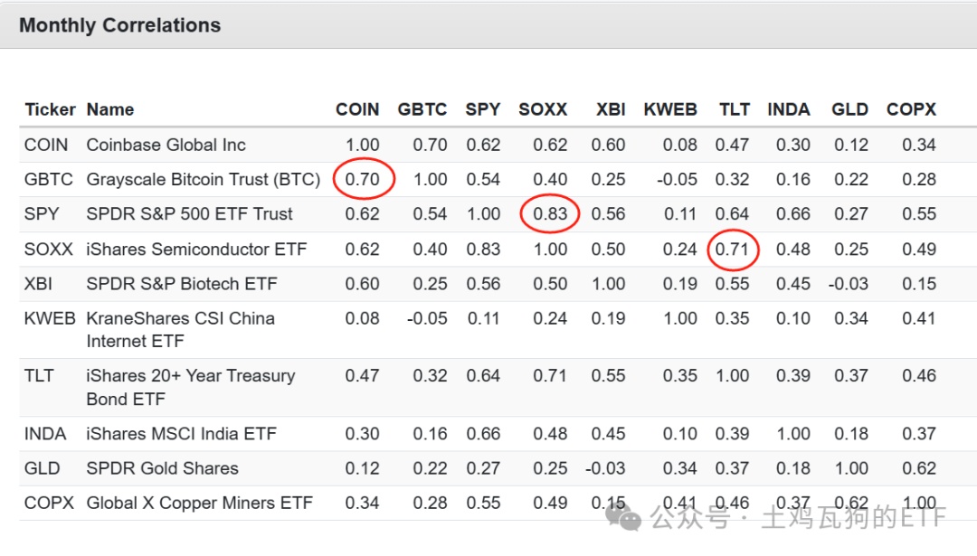Click the XBI column header
977x556 pixels.
click(x=611, y=109)
